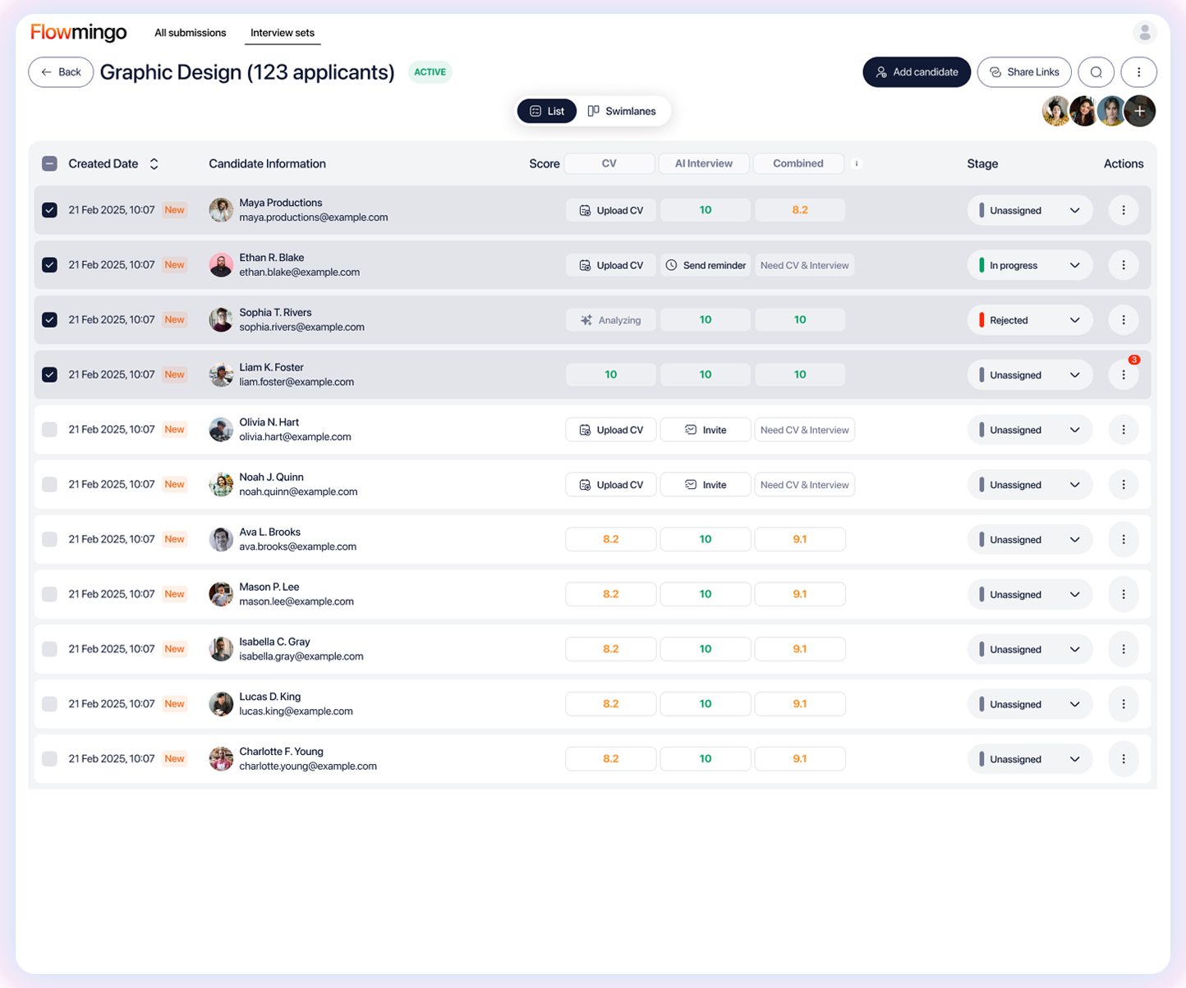The height and width of the screenshot is (988, 1186).
Task: Switch to List view
Action: 547,111
